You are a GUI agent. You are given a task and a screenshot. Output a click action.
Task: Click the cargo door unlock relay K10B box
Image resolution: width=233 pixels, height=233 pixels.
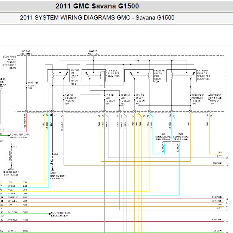58,76
